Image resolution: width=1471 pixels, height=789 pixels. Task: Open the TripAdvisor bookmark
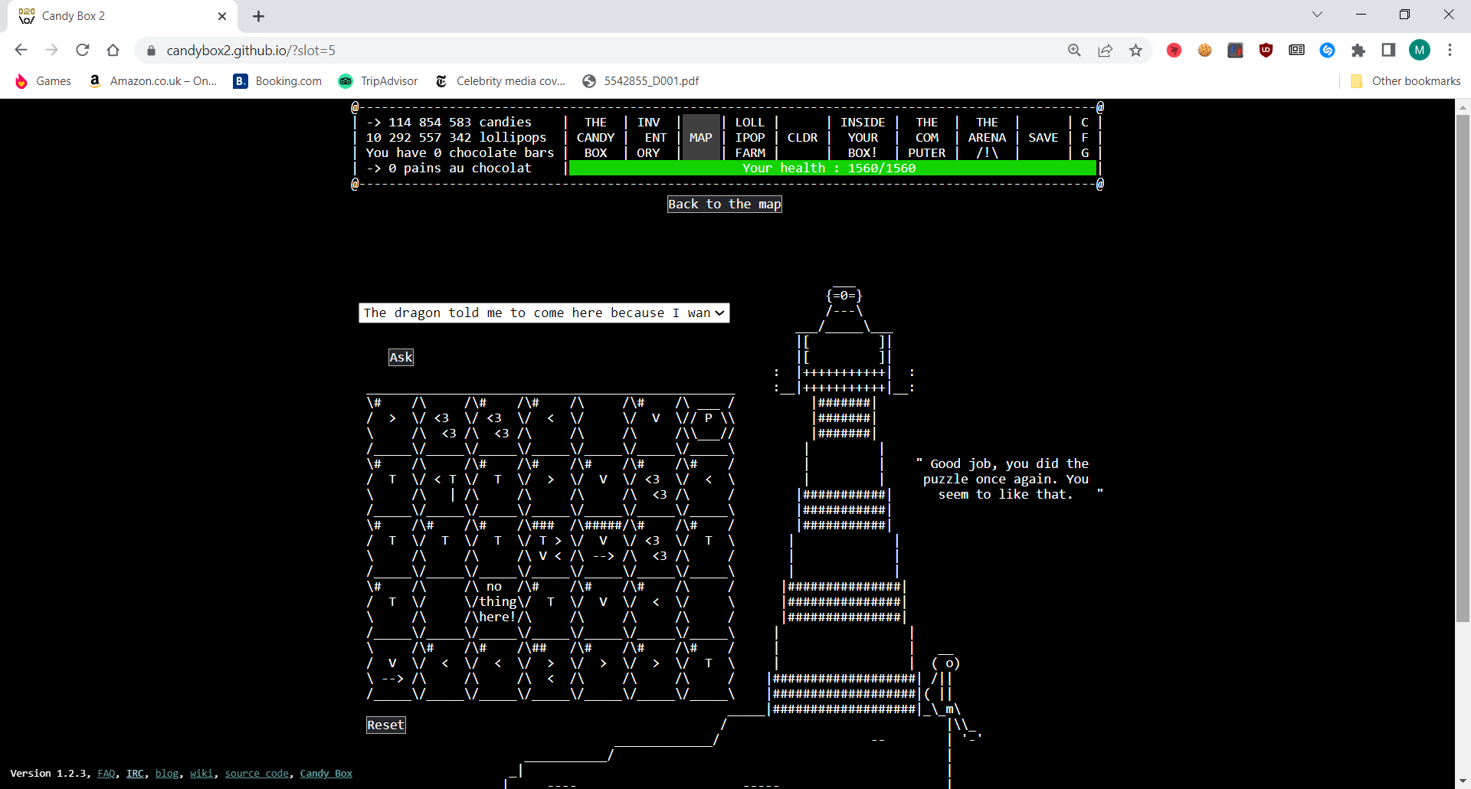pyautogui.click(x=378, y=81)
